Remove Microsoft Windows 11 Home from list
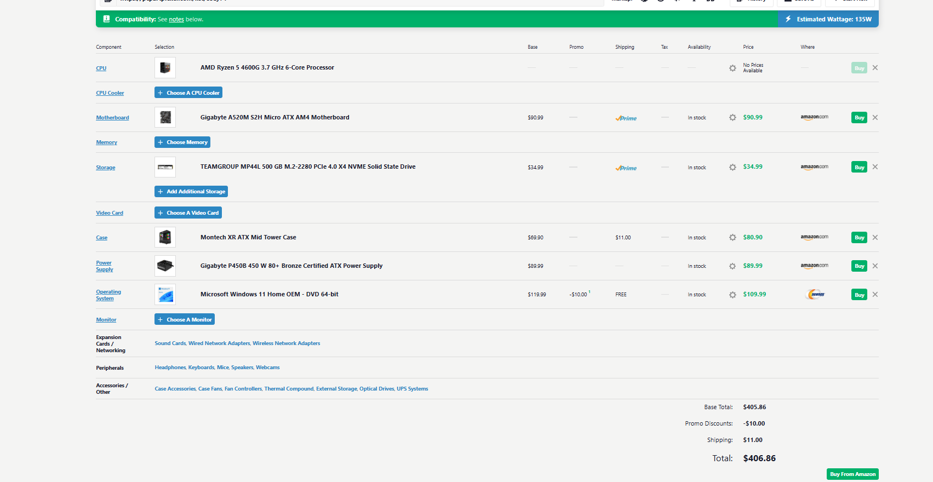Viewport: 933px width, 482px height. [x=875, y=294]
